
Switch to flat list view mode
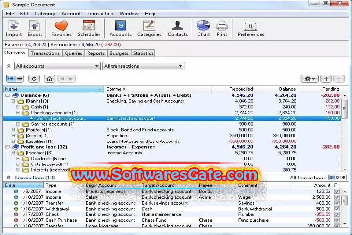(x=20, y=79)
